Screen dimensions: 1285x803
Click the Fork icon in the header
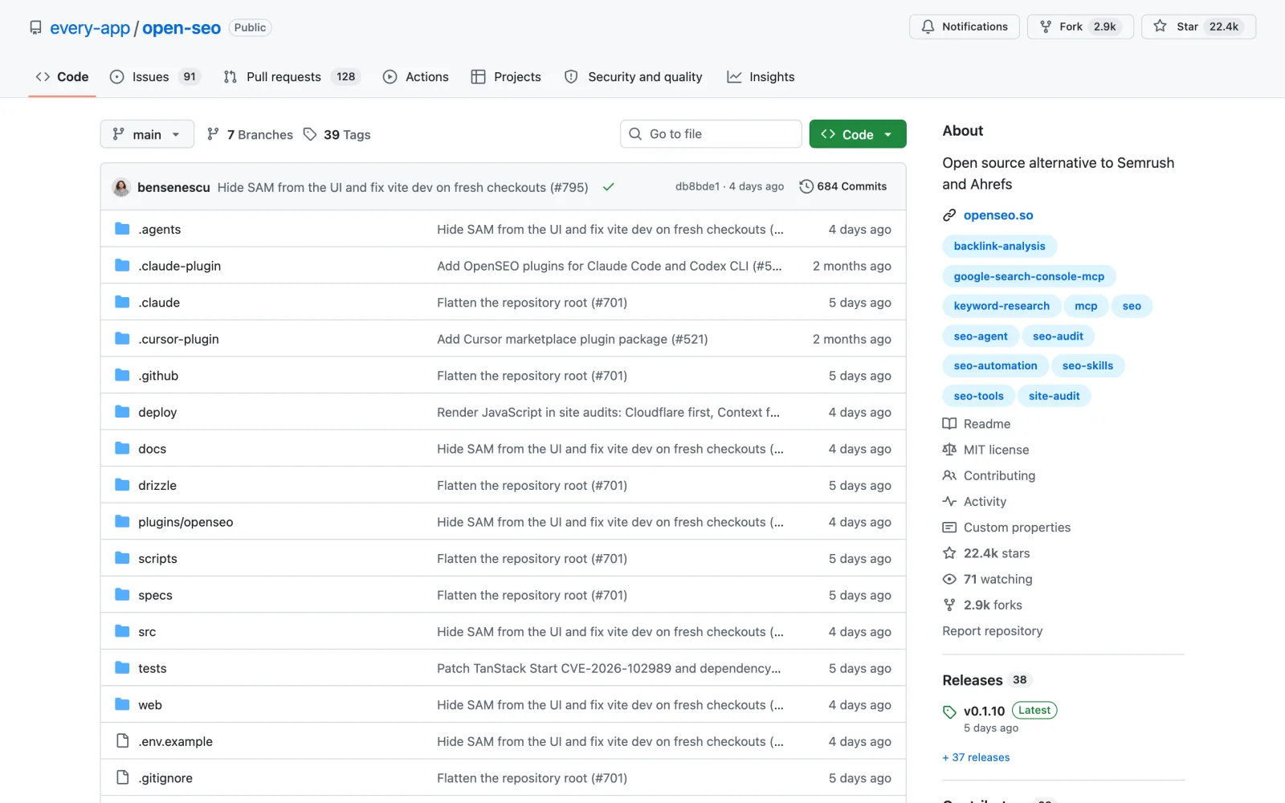(1046, 26)
